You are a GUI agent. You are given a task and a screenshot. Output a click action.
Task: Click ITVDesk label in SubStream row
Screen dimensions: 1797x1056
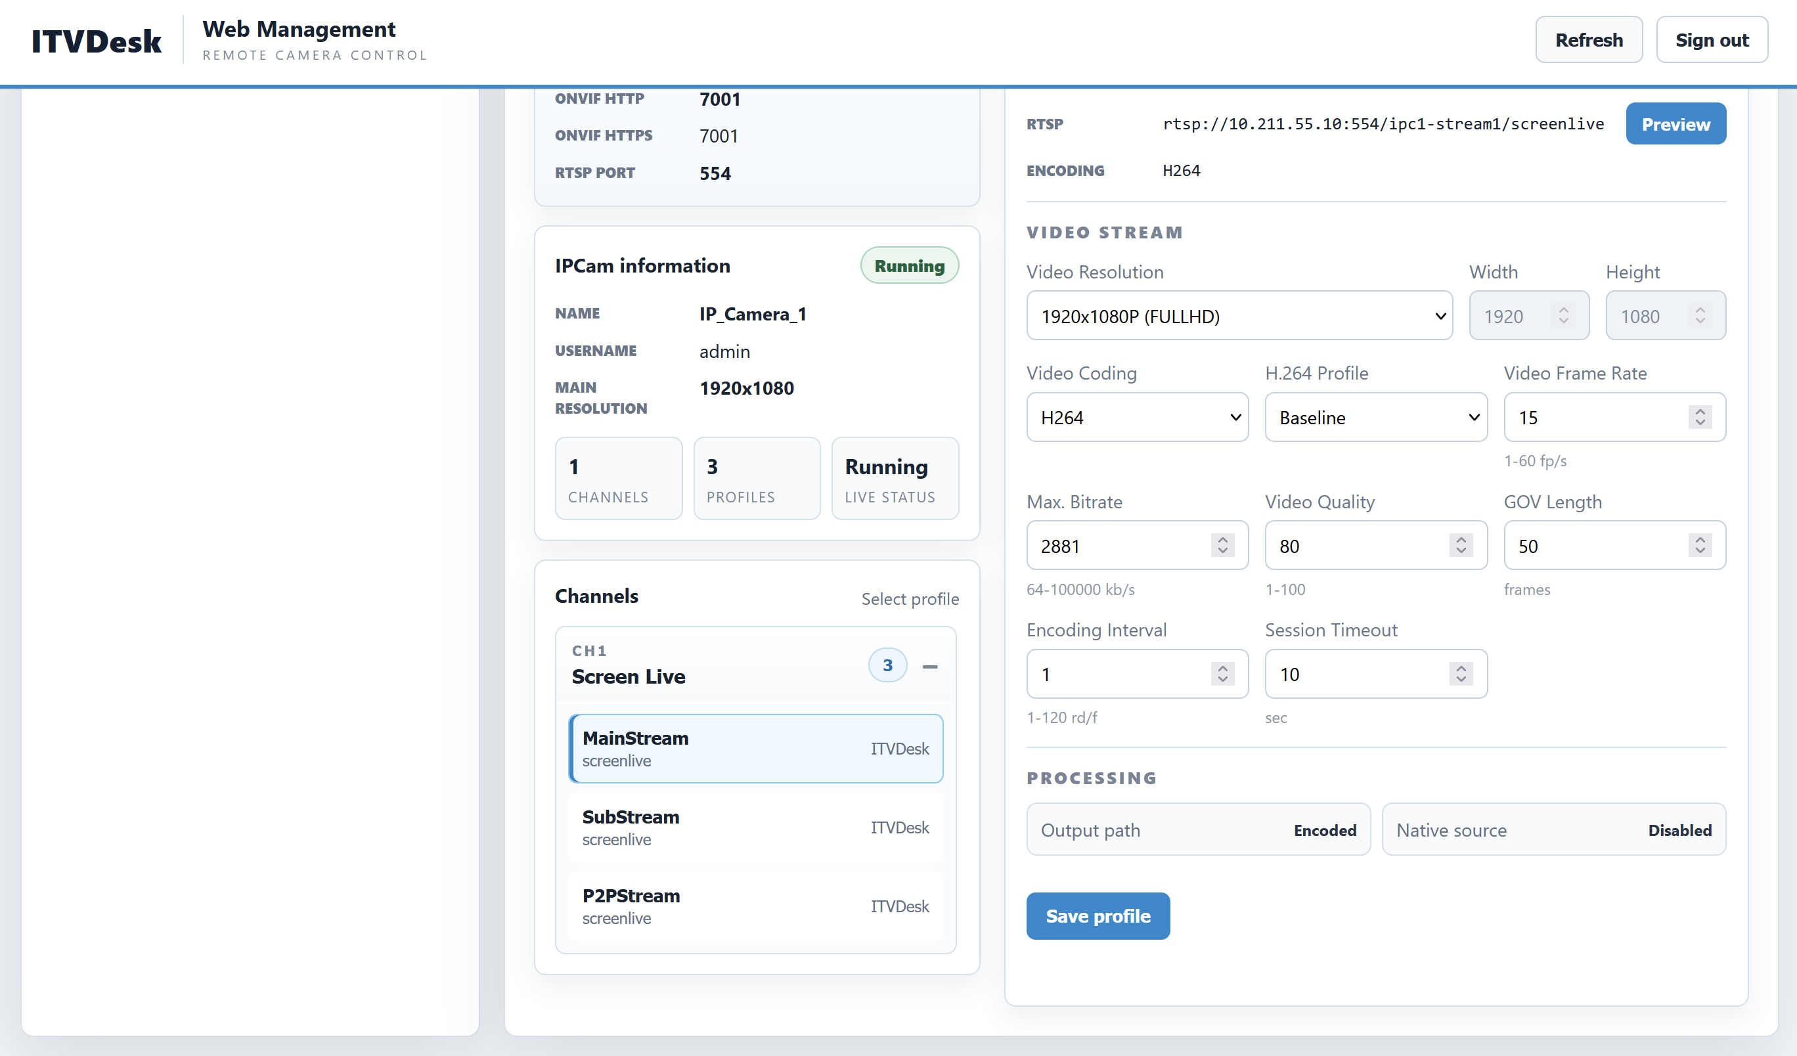pos(899,828)
